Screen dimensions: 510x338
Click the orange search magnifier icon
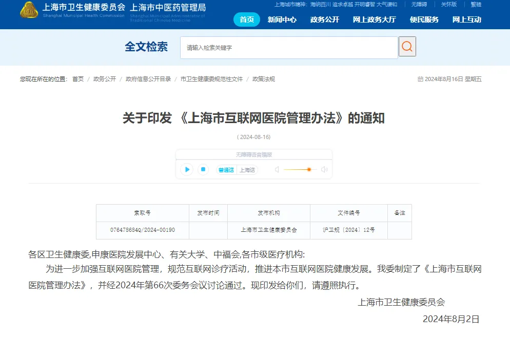(407, 47)
